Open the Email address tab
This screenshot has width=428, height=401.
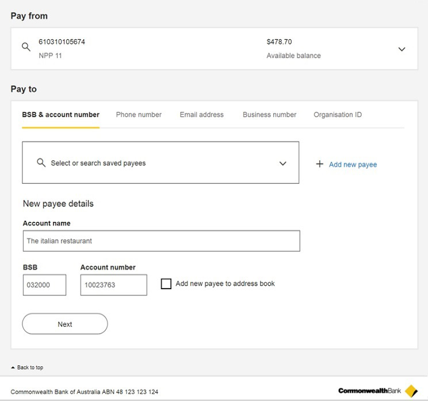pos(201,115)
